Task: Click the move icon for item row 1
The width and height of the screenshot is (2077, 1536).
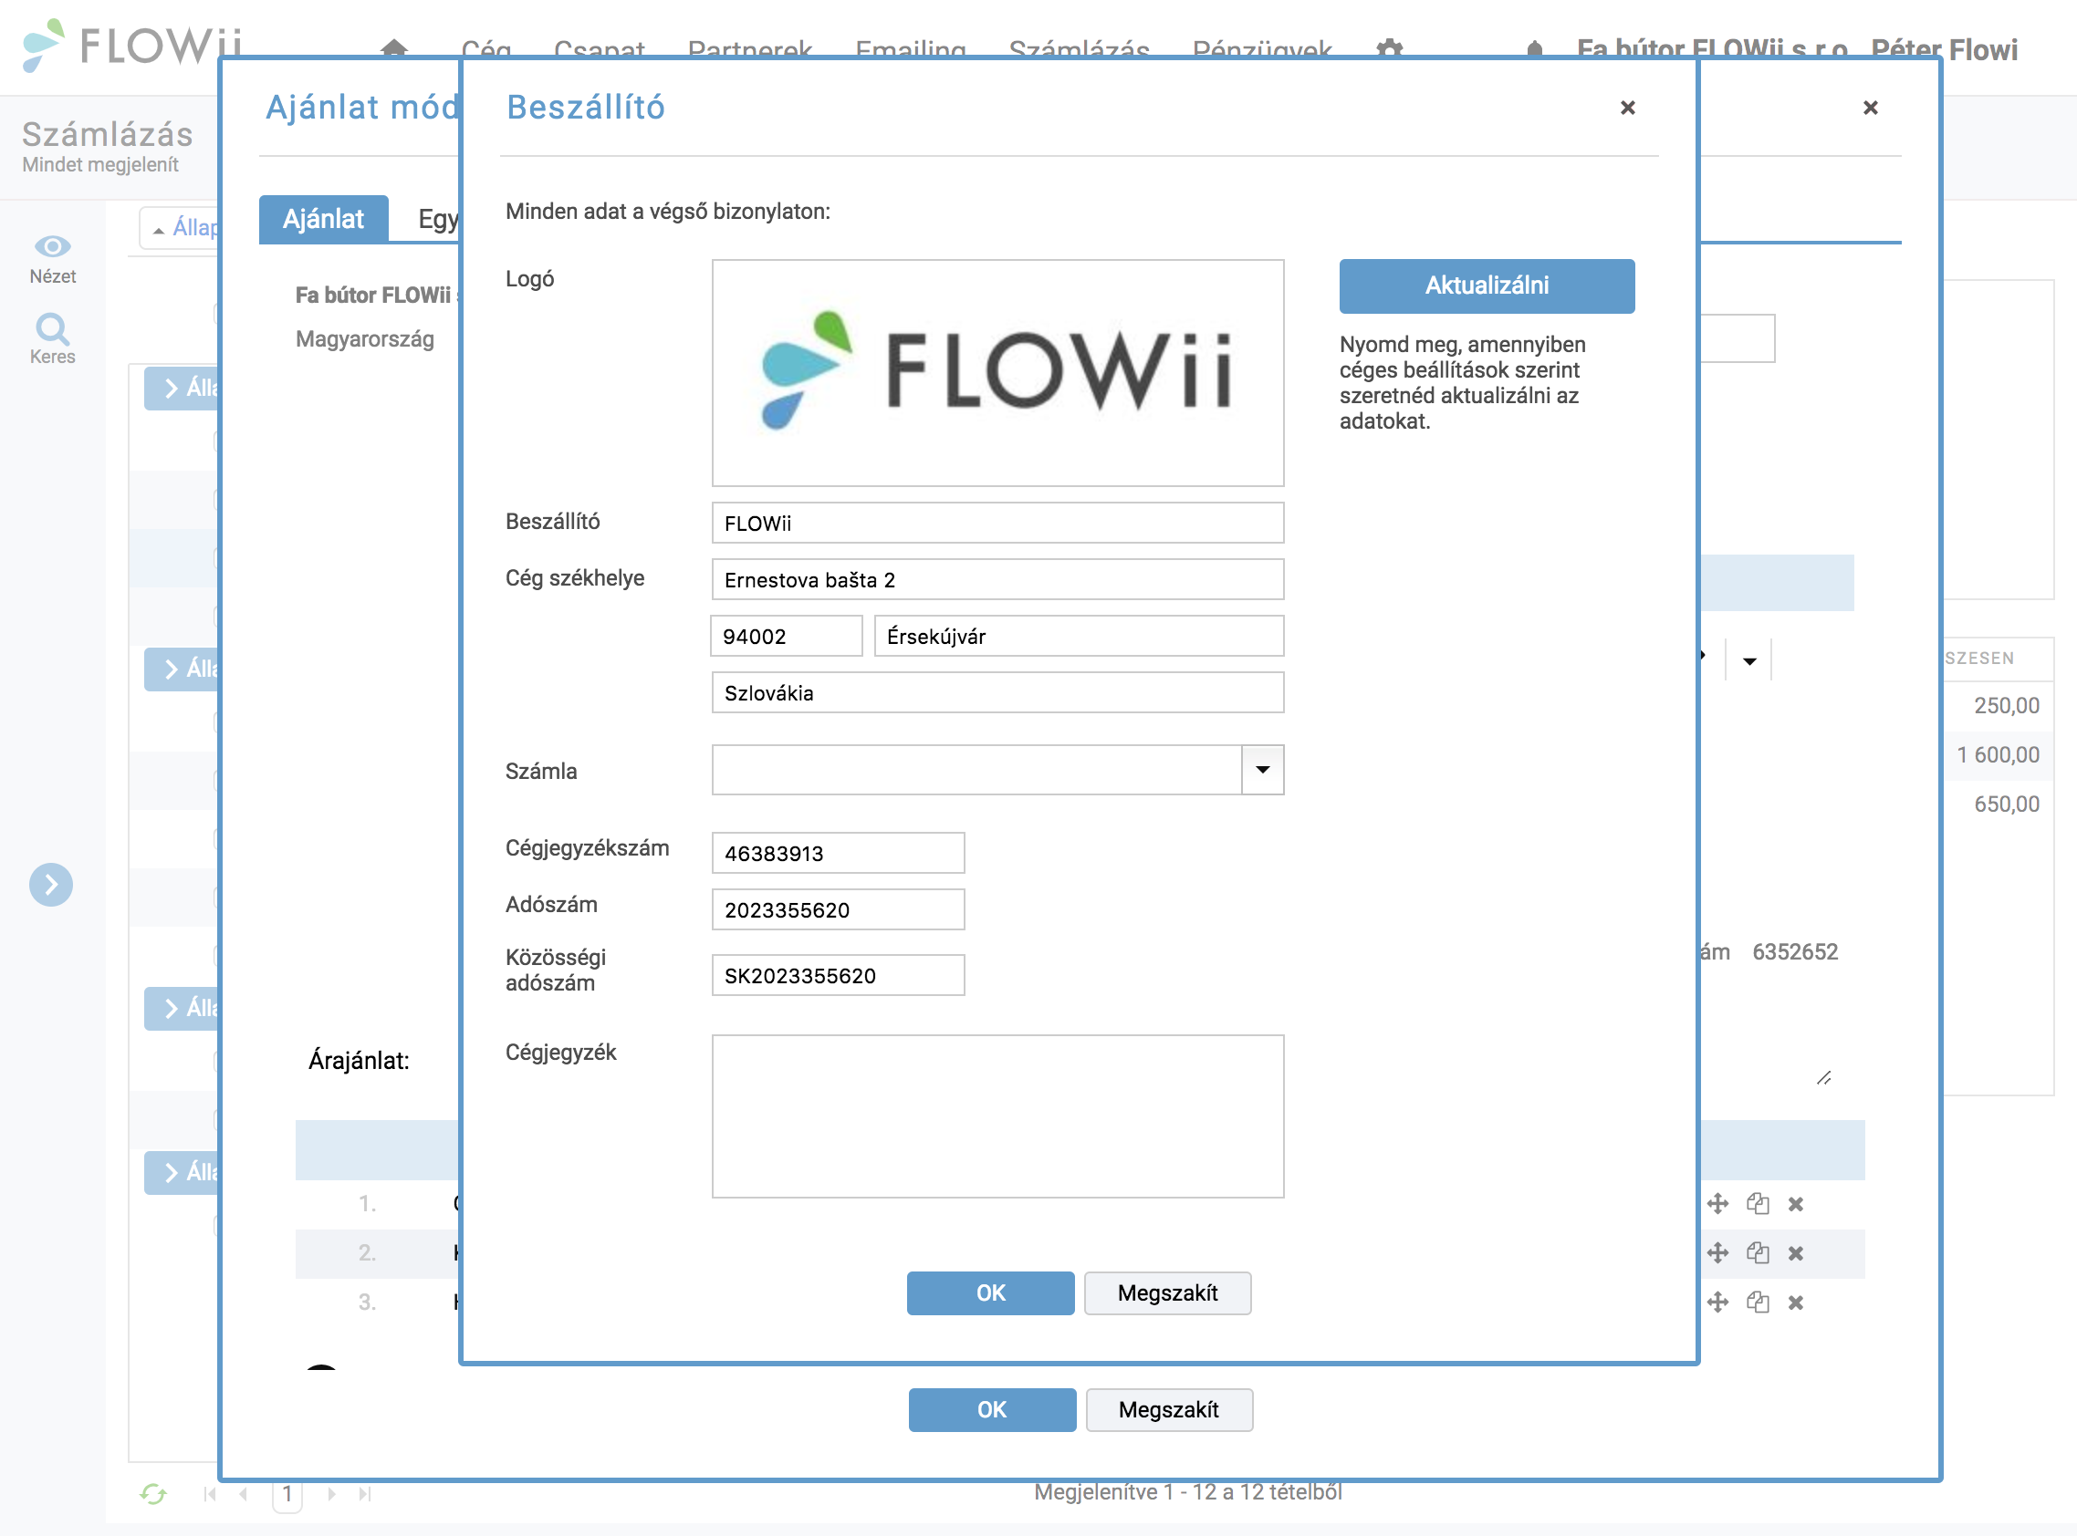Action: pyautogui.click(x=1718, y=1204)
